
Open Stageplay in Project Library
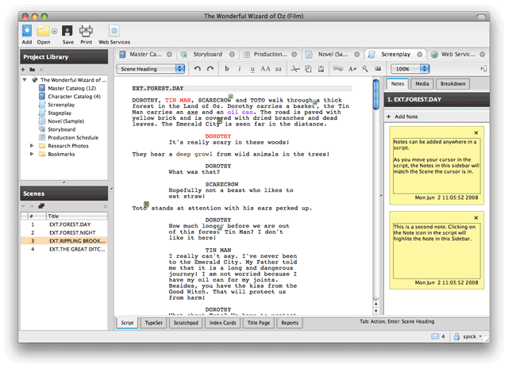click(x=60, y=113)
